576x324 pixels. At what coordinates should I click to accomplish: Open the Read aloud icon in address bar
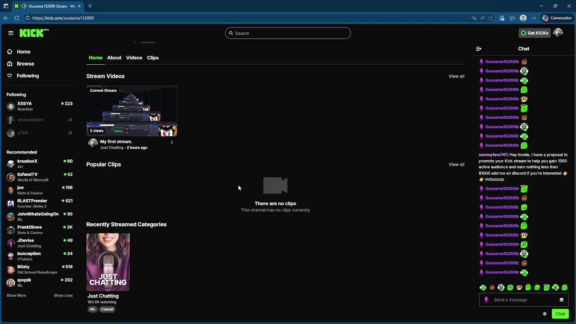coord(482,18)
